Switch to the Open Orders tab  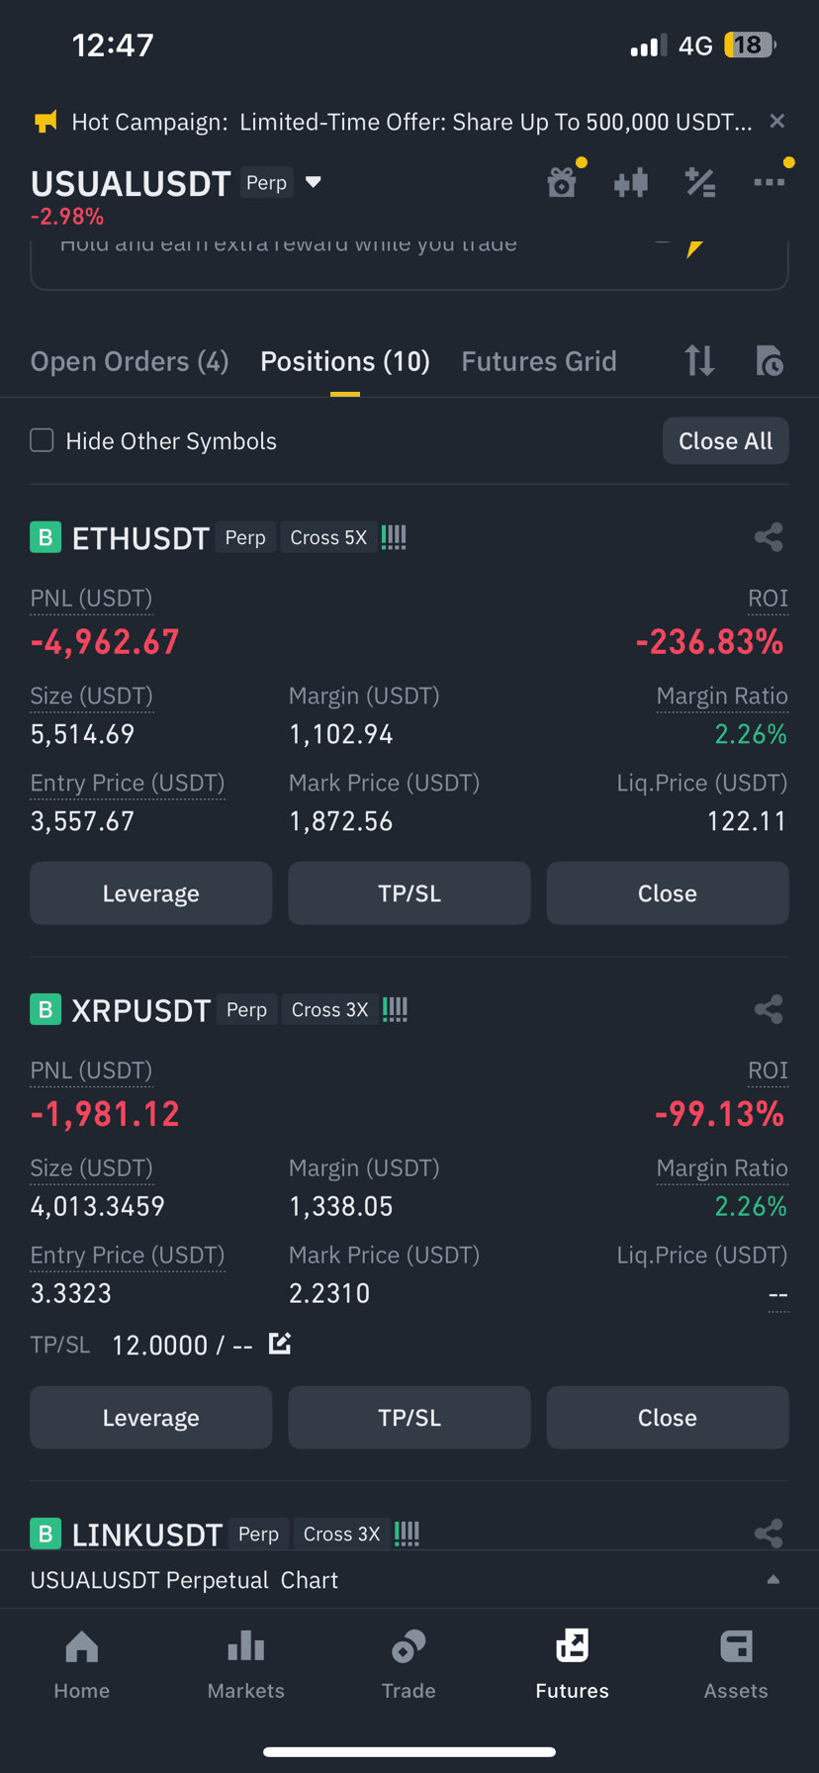tap(130, 361)
